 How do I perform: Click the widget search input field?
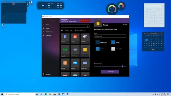pos(75,26)
